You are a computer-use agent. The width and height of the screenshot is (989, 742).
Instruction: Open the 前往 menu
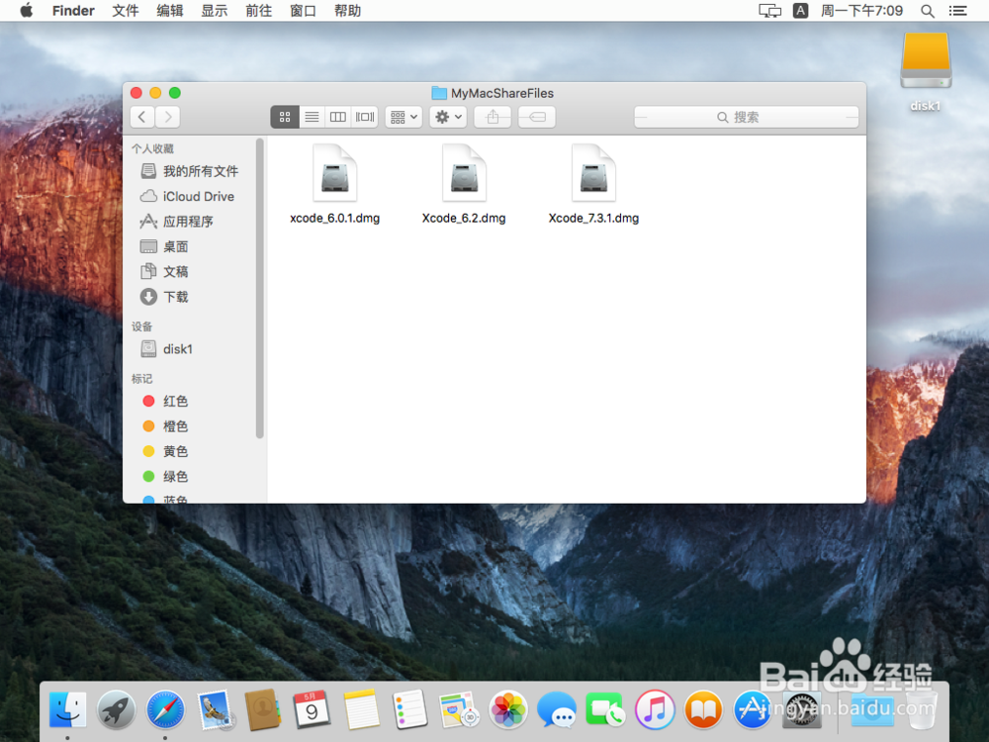point(258,11)
